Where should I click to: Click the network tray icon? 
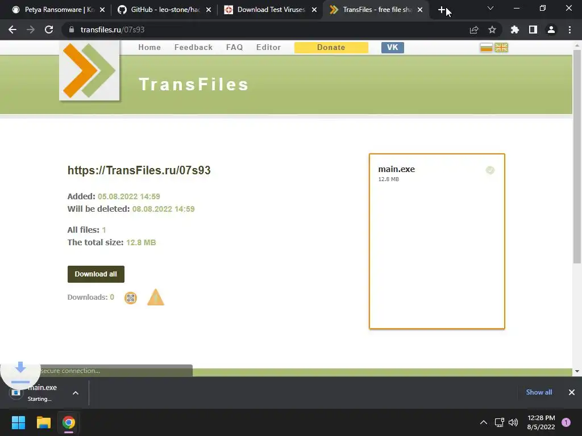click(x=499, y=422)
